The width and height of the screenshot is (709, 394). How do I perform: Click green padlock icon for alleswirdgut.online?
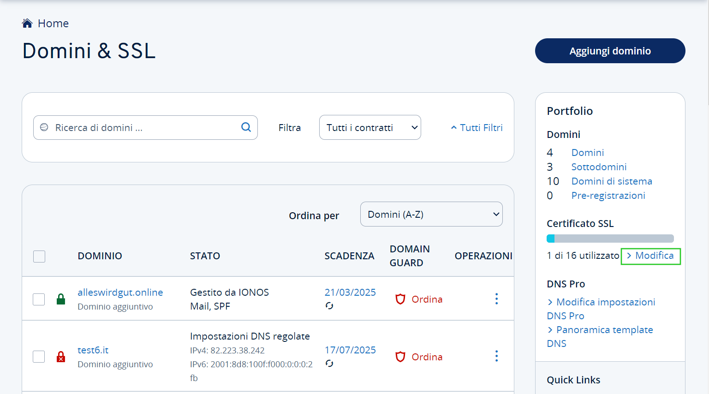(x=61, y=299)
